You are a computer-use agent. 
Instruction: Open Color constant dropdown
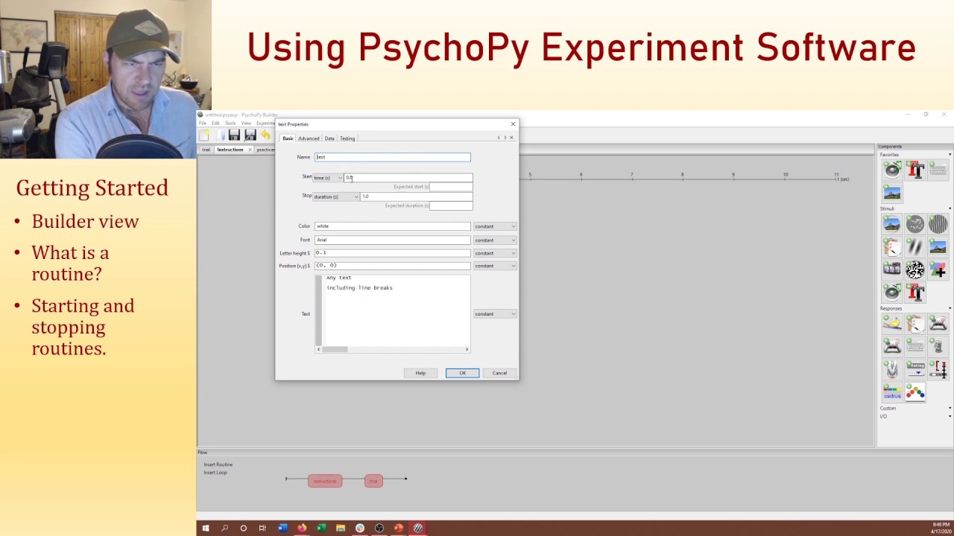[495, 226]
